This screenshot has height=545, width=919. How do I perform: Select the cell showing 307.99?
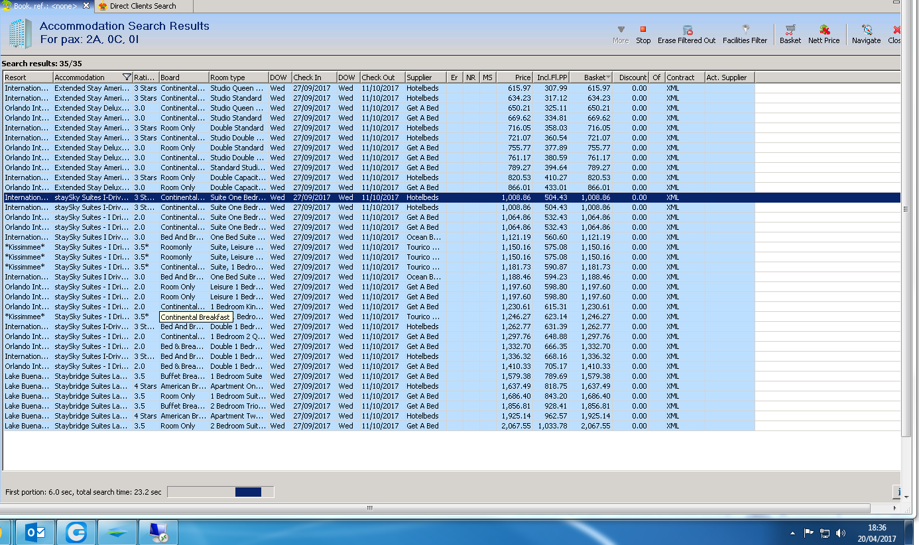coord(552,88)
